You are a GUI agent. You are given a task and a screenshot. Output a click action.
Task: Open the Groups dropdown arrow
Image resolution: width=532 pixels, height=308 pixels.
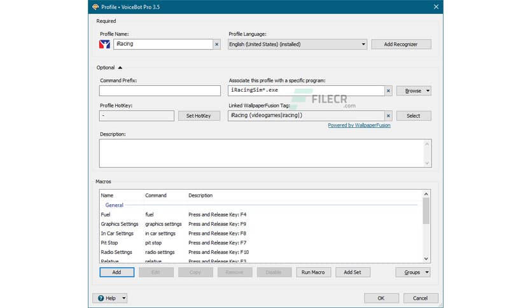427,272
